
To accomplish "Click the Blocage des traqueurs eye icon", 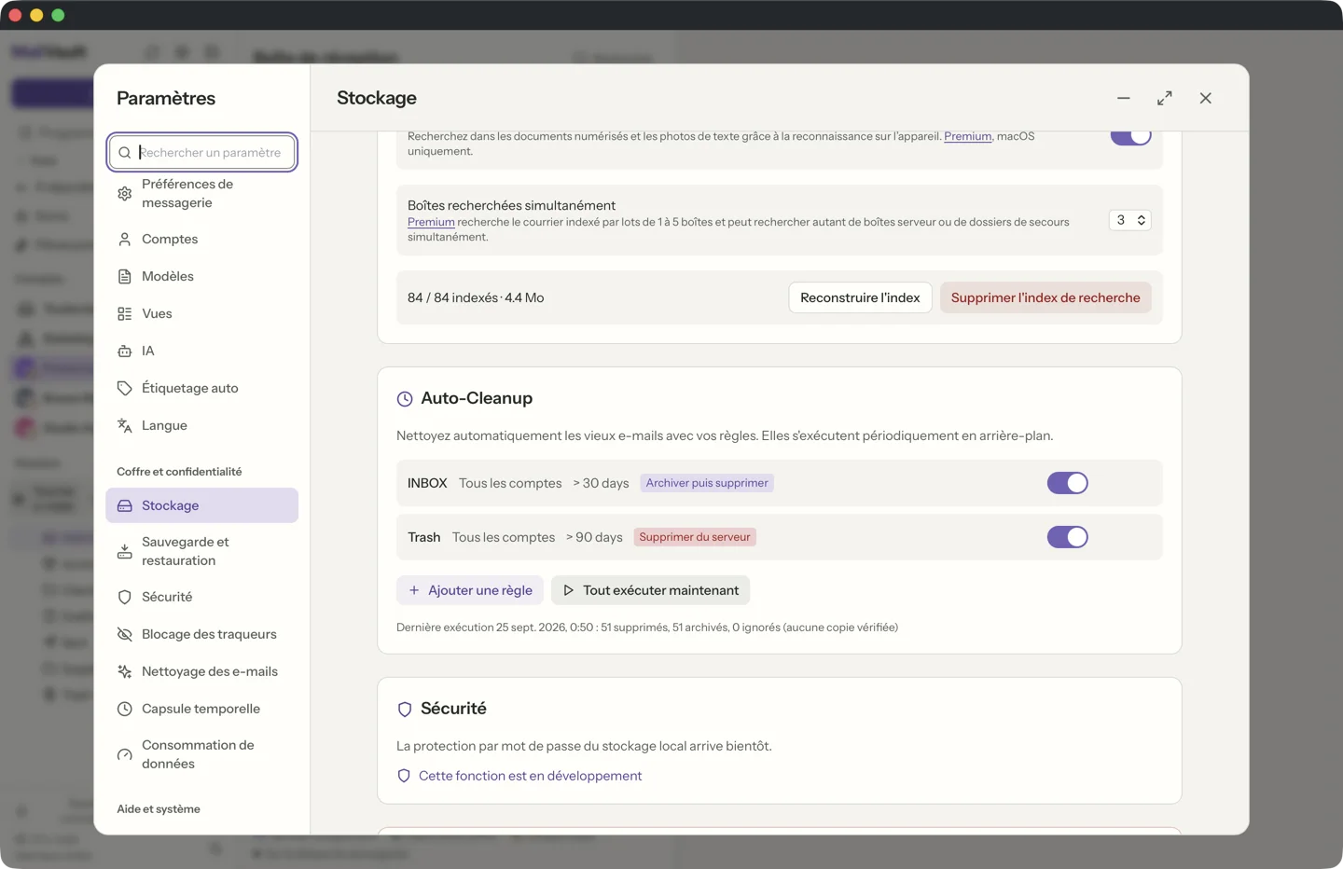I will pyautogui.click(x=125, y=634).
